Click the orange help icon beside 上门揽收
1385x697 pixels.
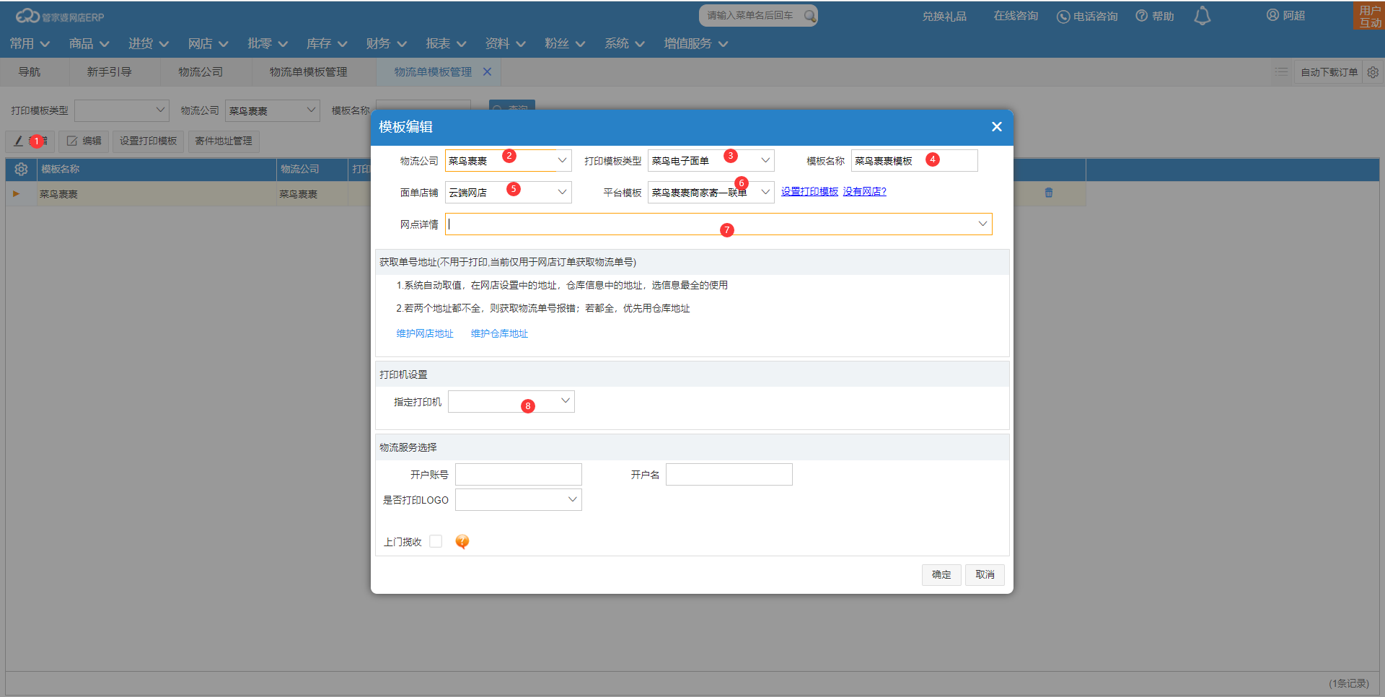click(462, 542)
